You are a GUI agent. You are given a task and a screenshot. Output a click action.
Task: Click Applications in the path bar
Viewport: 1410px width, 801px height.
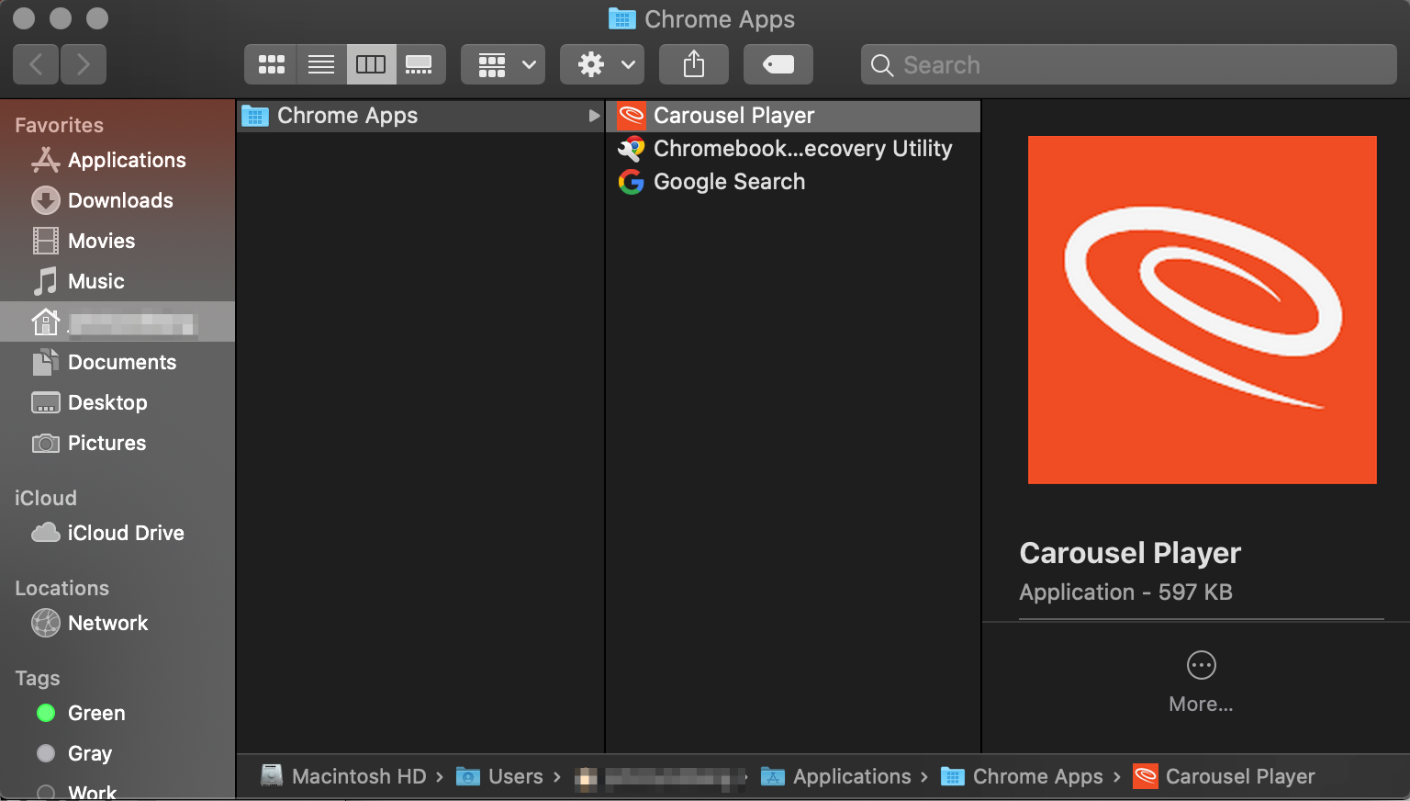(836, 776)
